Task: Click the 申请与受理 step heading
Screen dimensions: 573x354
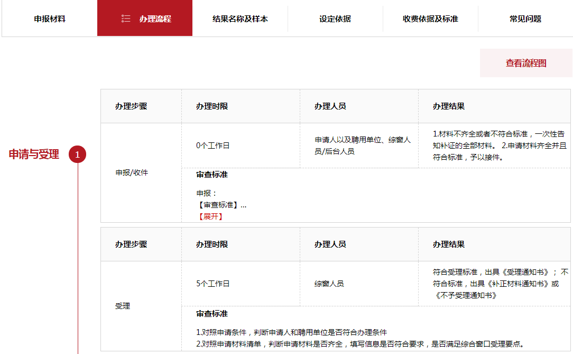Action: click(x=34, y=155)
